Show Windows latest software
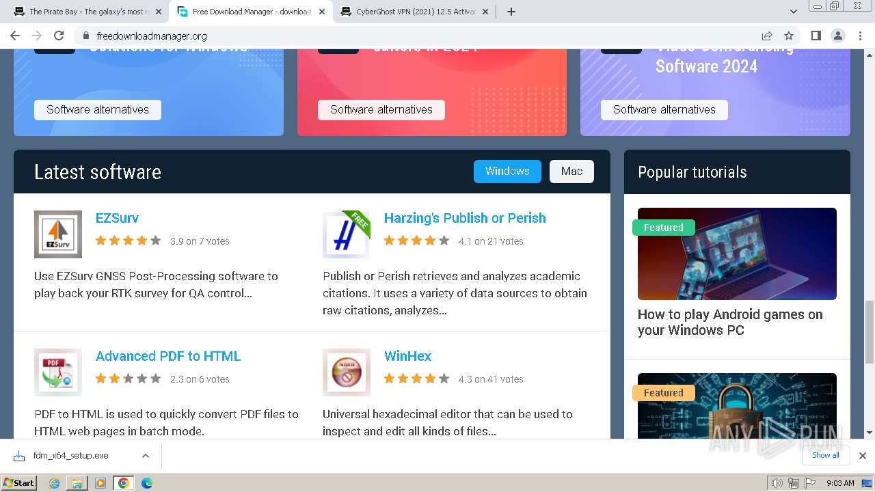875x492 pixels. click(x=507, y=172)
